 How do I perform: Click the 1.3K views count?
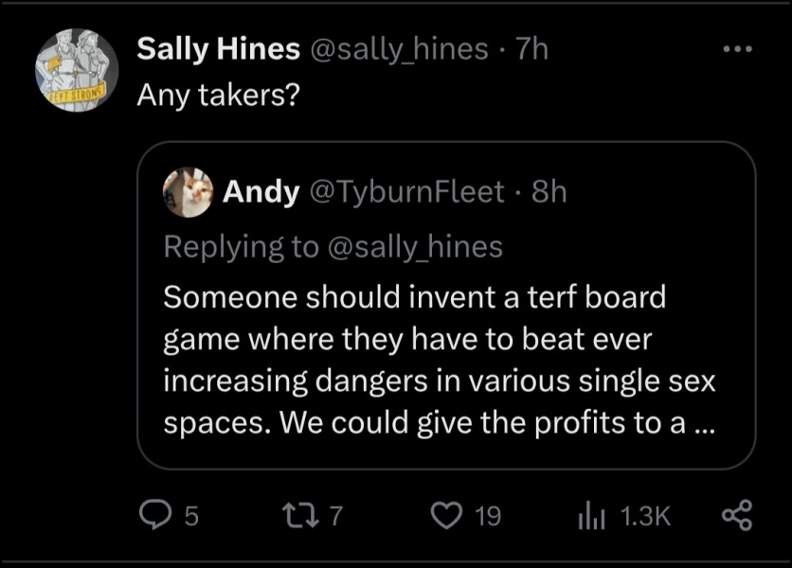644,516
